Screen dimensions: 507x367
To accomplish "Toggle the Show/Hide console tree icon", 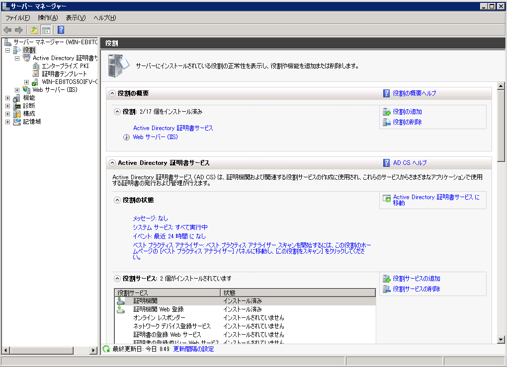I will pos(46,30).
